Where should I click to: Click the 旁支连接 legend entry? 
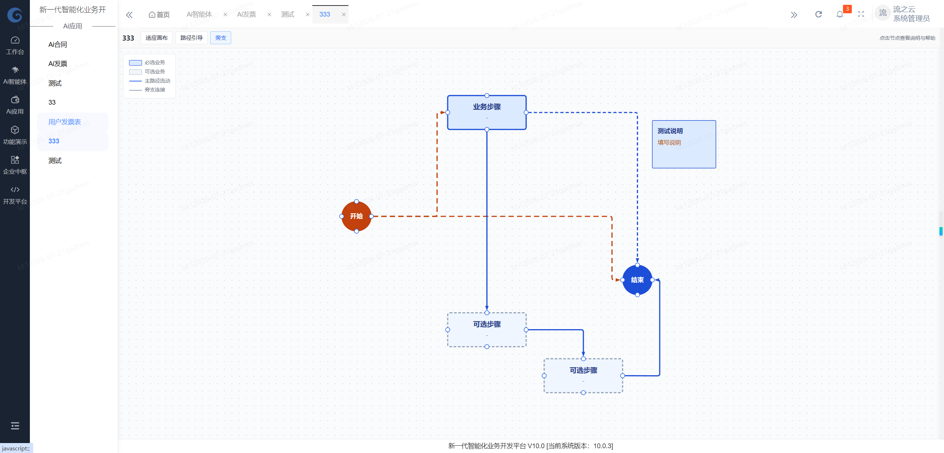pos(147,90)
